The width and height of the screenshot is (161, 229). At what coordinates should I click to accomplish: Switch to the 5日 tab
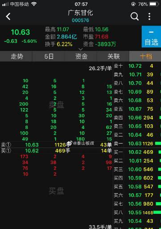49,56
